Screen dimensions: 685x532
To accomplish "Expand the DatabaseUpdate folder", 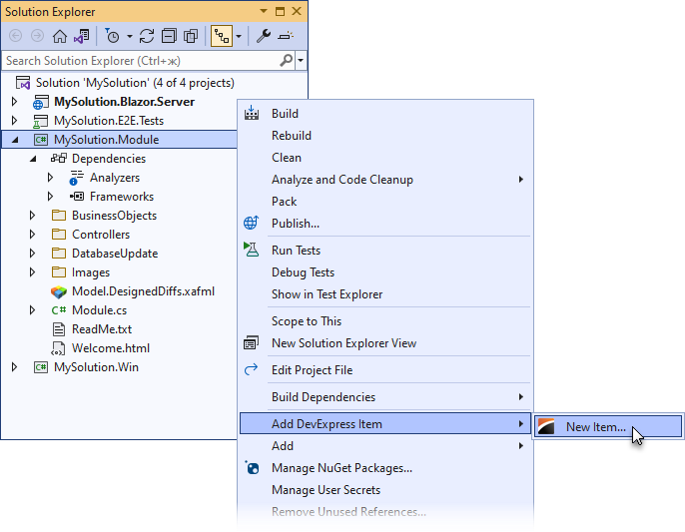I will pyautogui.click(x=32, y=253).
